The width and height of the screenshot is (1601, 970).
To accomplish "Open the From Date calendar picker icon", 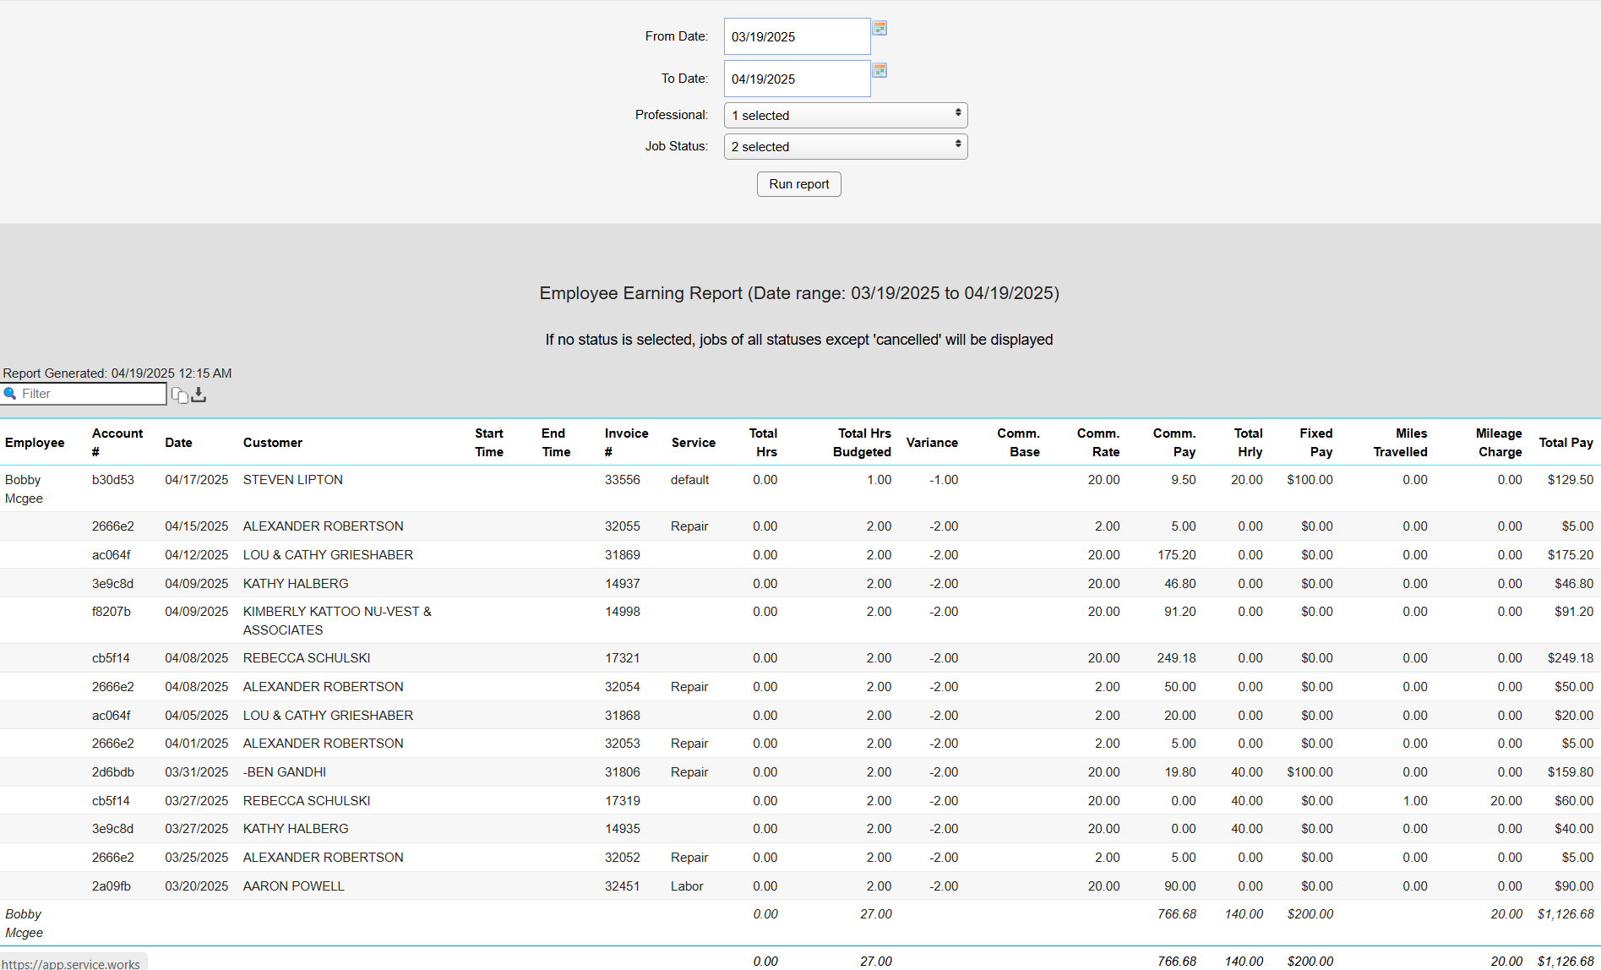I will (x=879, y=28).
